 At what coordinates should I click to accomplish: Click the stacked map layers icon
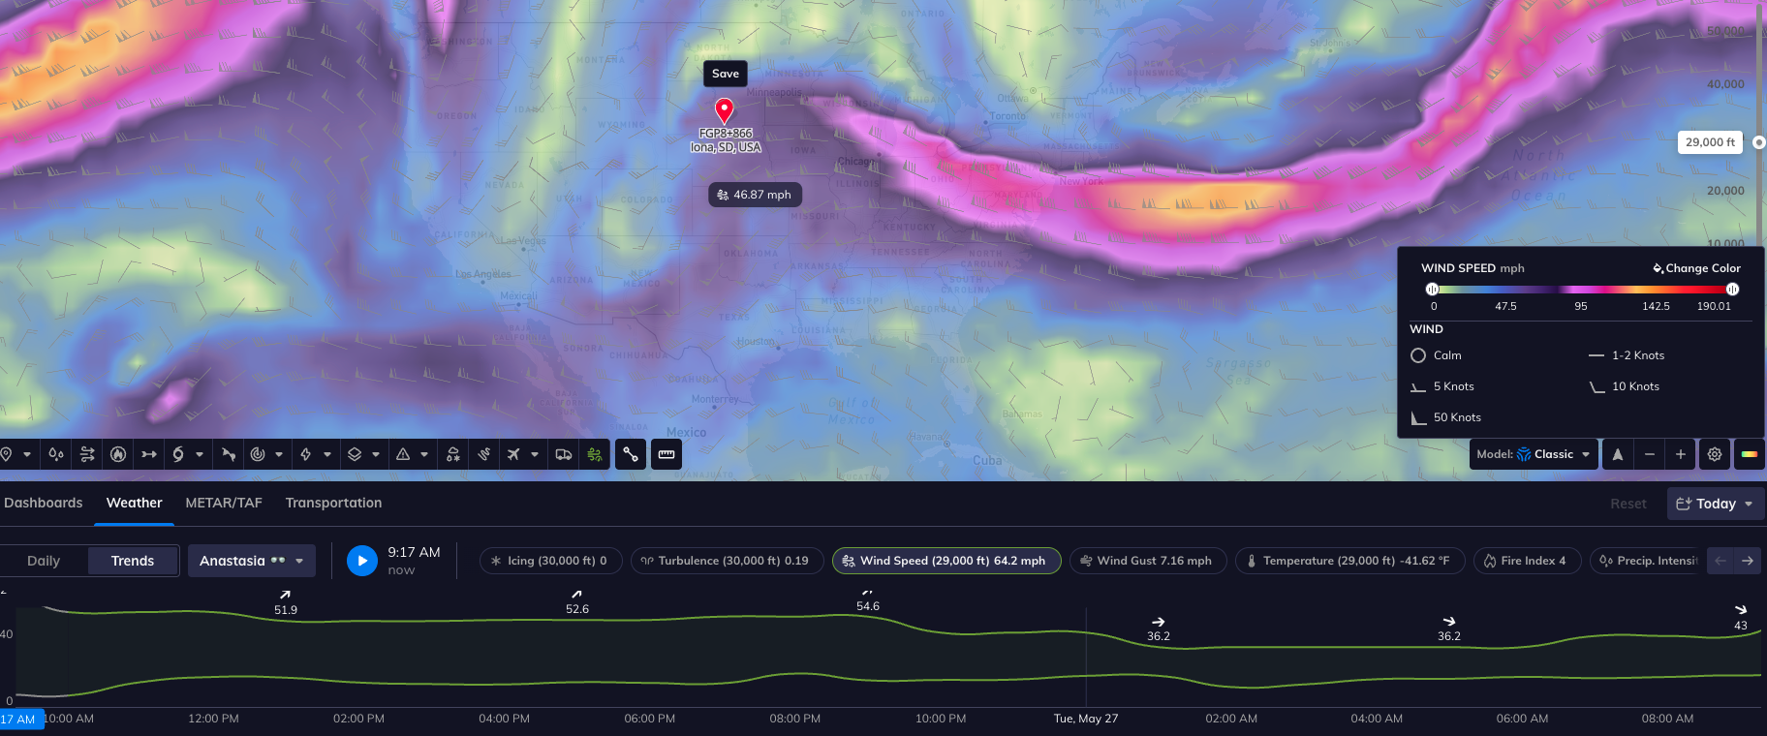point(355,454)
